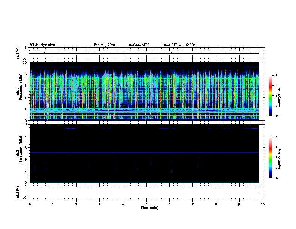Click time axis tick label "1"

coord(53,204)
